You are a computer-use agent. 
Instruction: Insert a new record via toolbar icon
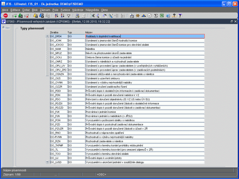14,16
